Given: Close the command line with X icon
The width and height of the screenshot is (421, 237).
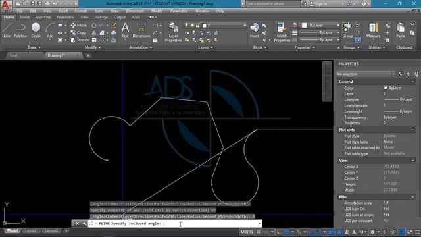Looking at the screenshot, I should pos(77,224).
